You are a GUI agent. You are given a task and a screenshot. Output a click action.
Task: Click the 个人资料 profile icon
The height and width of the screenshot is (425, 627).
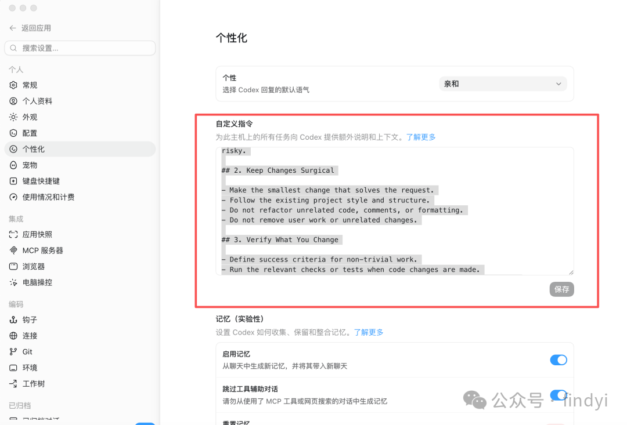point(13,101)
